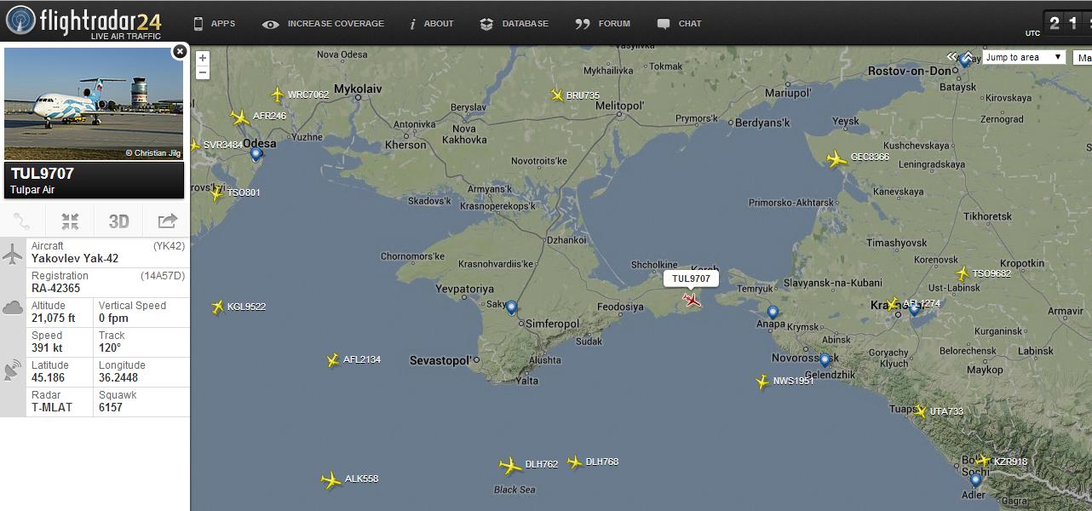This screenshot has height=511, width=1092.
Task: Zoom out the map with the minus button
Action: click(x=203, y=72)
